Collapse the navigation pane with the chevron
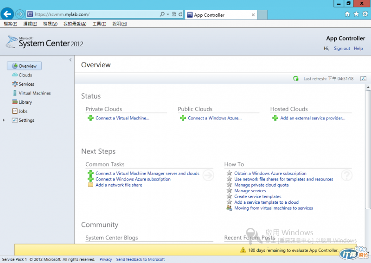 pyautogui.click(x=70, y=60)
